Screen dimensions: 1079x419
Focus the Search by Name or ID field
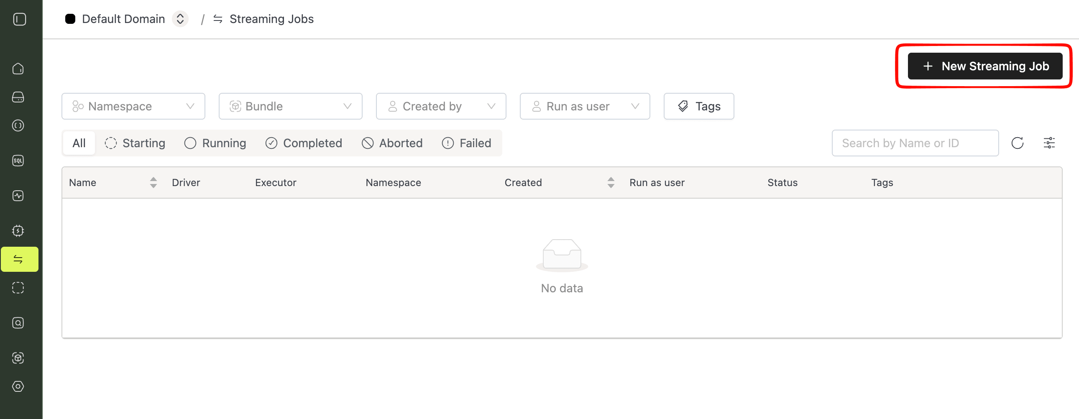pyautogui.click(x=915, y=143)
